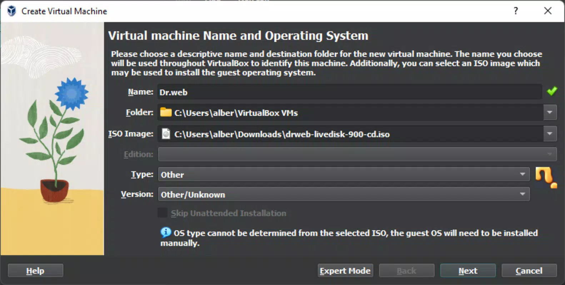Click the Other OS type icon
Screen dimensions: 565x285
546,177
